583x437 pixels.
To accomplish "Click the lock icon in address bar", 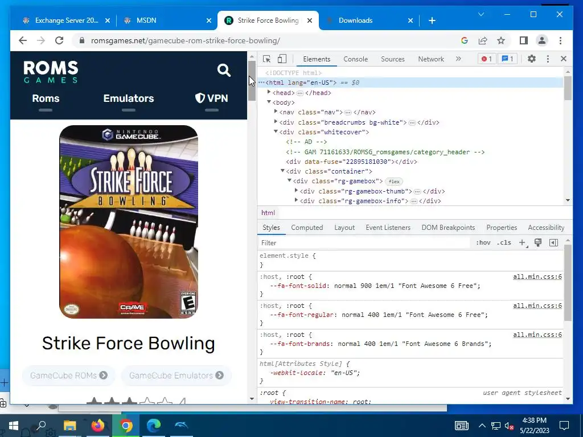I will click(x=82, y=40).
